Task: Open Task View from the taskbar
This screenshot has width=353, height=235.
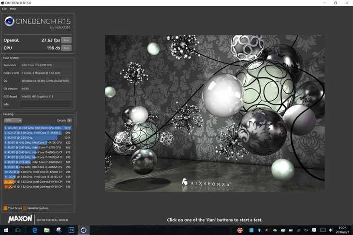Action: tap(17, 230)
